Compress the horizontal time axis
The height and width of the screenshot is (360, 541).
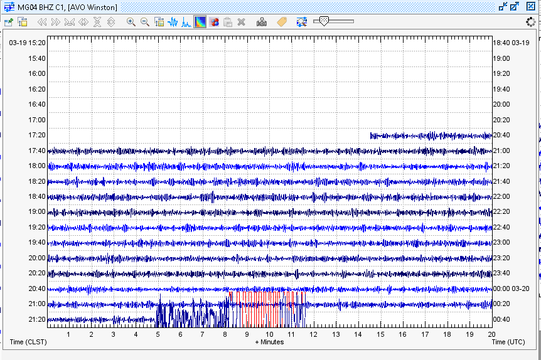tap(70, 23)
